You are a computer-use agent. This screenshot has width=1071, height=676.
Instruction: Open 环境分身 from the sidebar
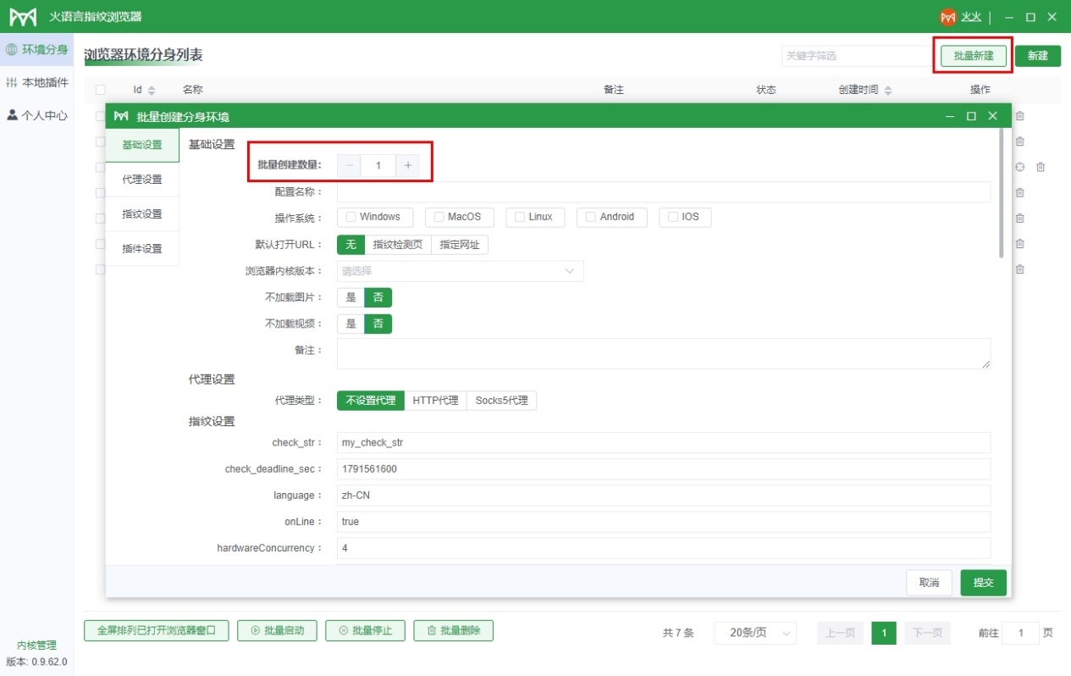[36, 49]
